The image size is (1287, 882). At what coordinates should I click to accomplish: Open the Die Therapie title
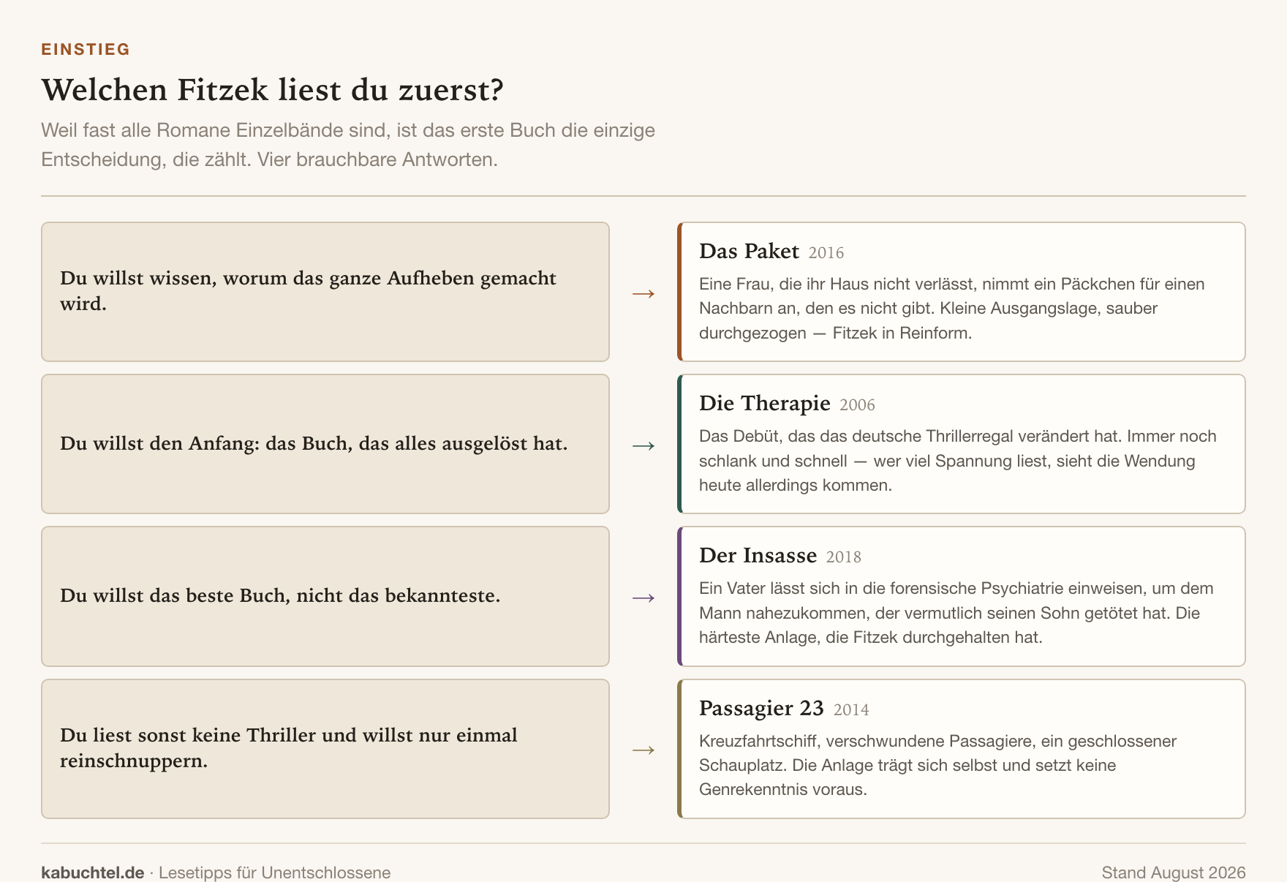(x=764, y=403)
